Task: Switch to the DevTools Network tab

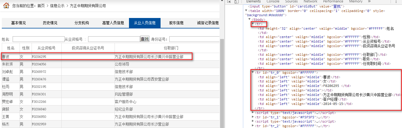Action: click(x=310, y=1)
